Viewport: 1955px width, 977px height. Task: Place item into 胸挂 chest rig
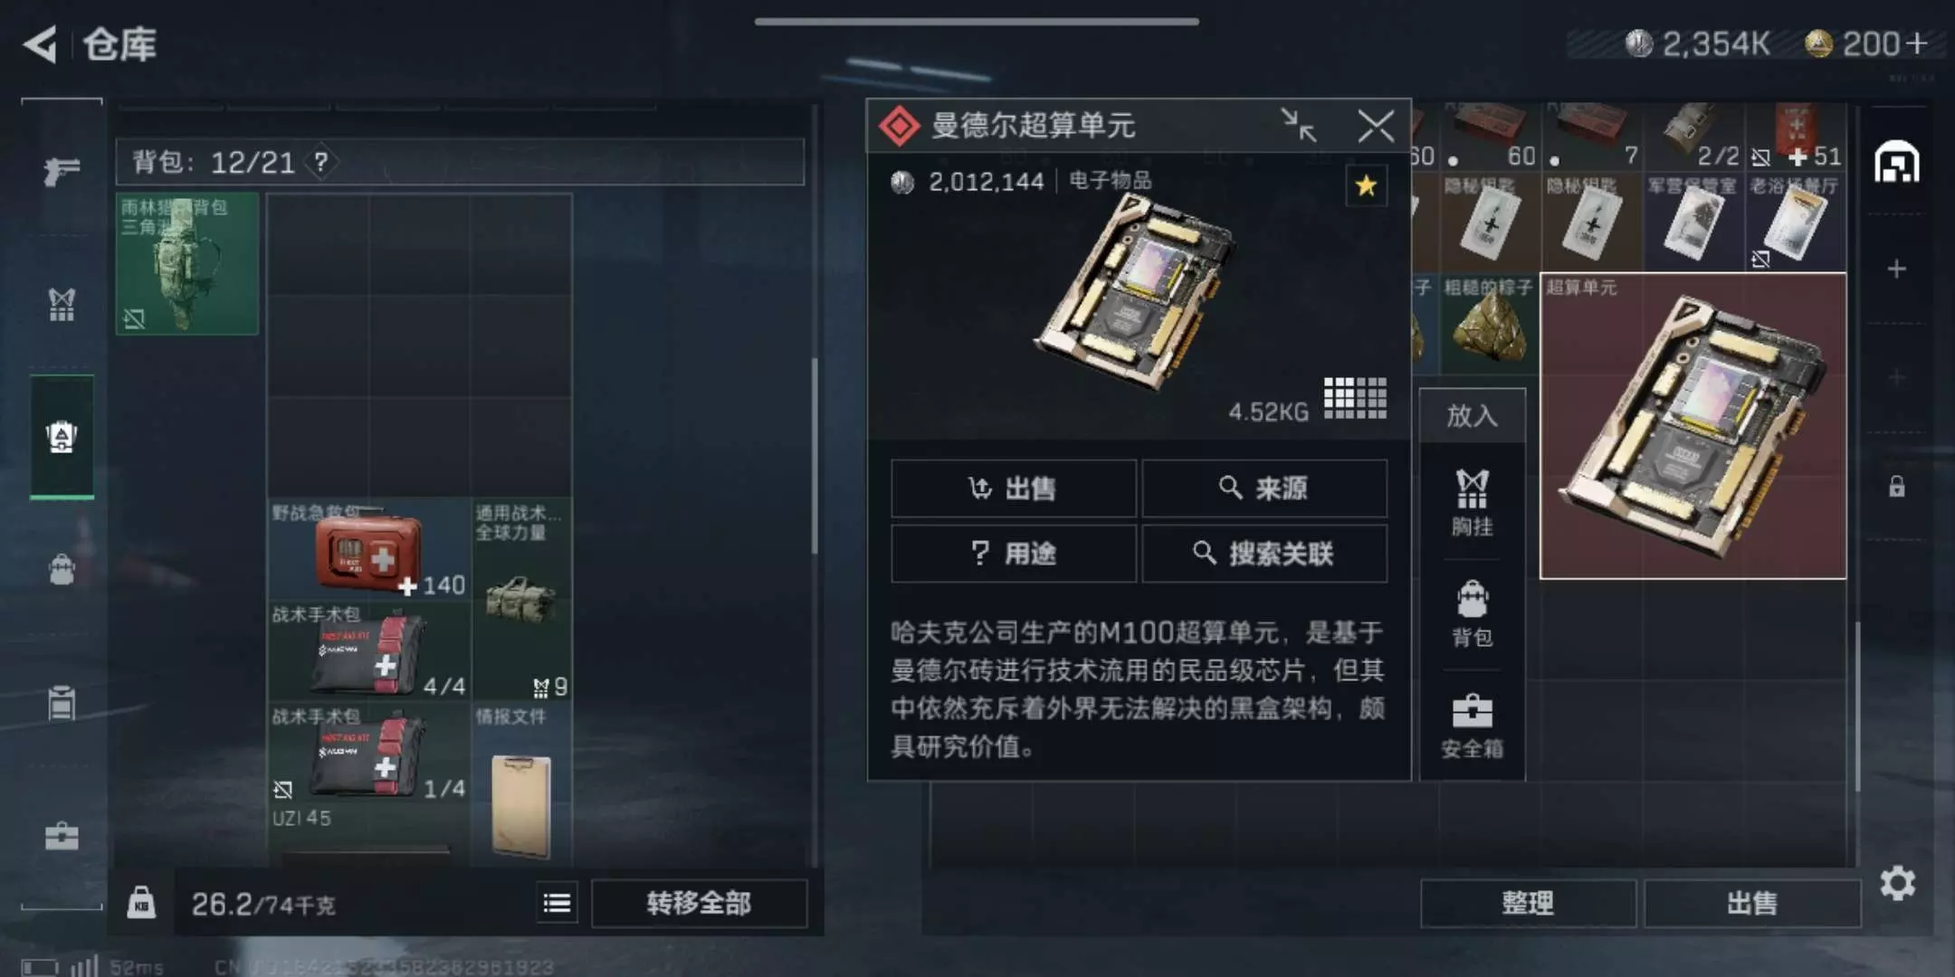point(1472,503)
